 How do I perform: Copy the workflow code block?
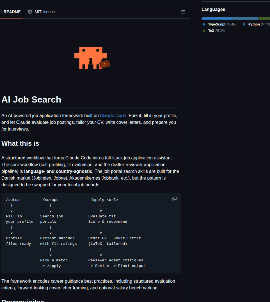tap(174, 199)
